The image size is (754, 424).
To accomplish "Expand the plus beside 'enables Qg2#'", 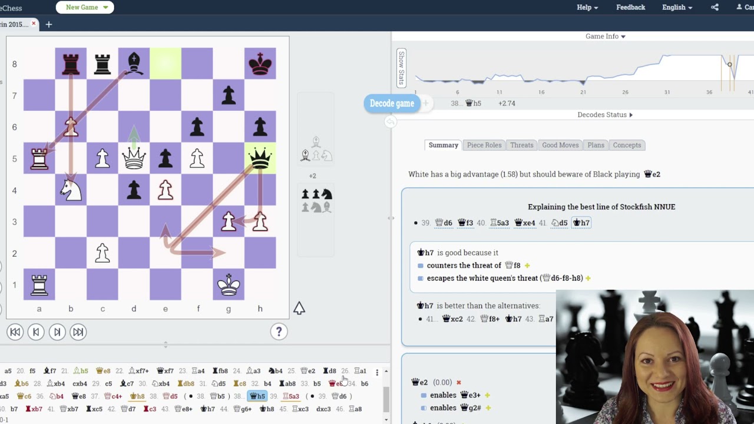I will click(488, 408).
